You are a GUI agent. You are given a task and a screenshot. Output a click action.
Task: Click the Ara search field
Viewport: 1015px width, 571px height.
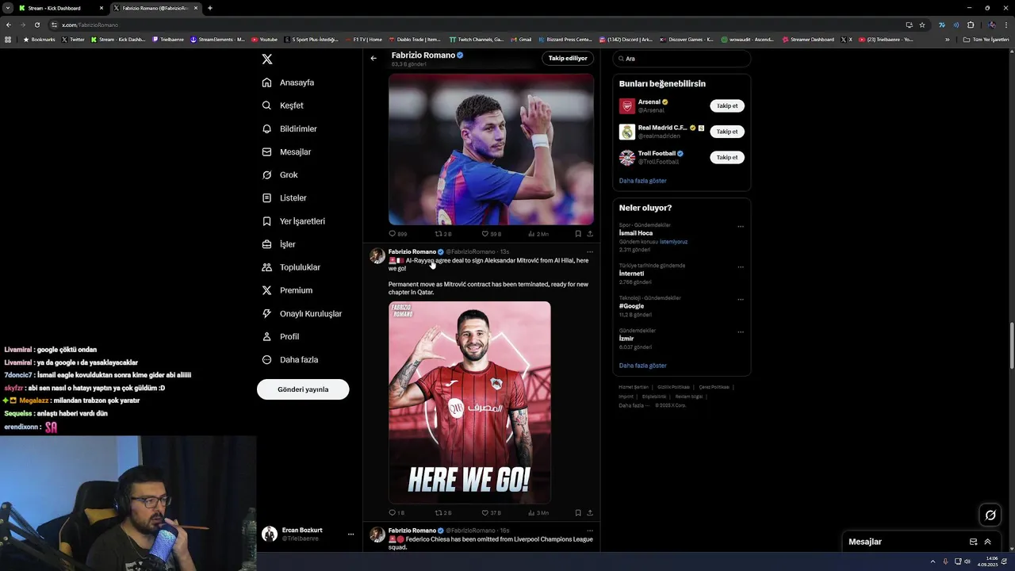pyautogui.click(x=681, y=59)
